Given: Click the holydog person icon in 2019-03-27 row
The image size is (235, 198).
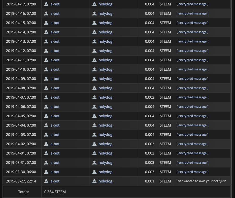Looking at the screenshot, I should click(x=94, y=181).
